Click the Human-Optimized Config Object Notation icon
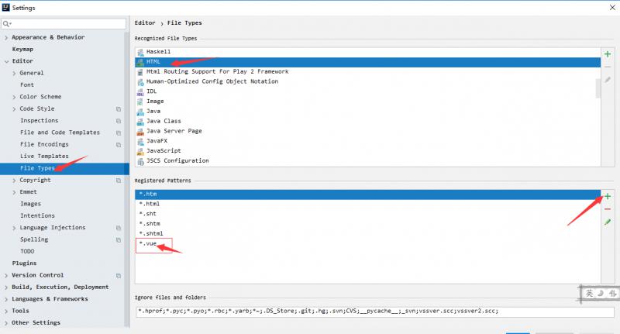Viewport: 620px width, 334px height. pos(140,82)
